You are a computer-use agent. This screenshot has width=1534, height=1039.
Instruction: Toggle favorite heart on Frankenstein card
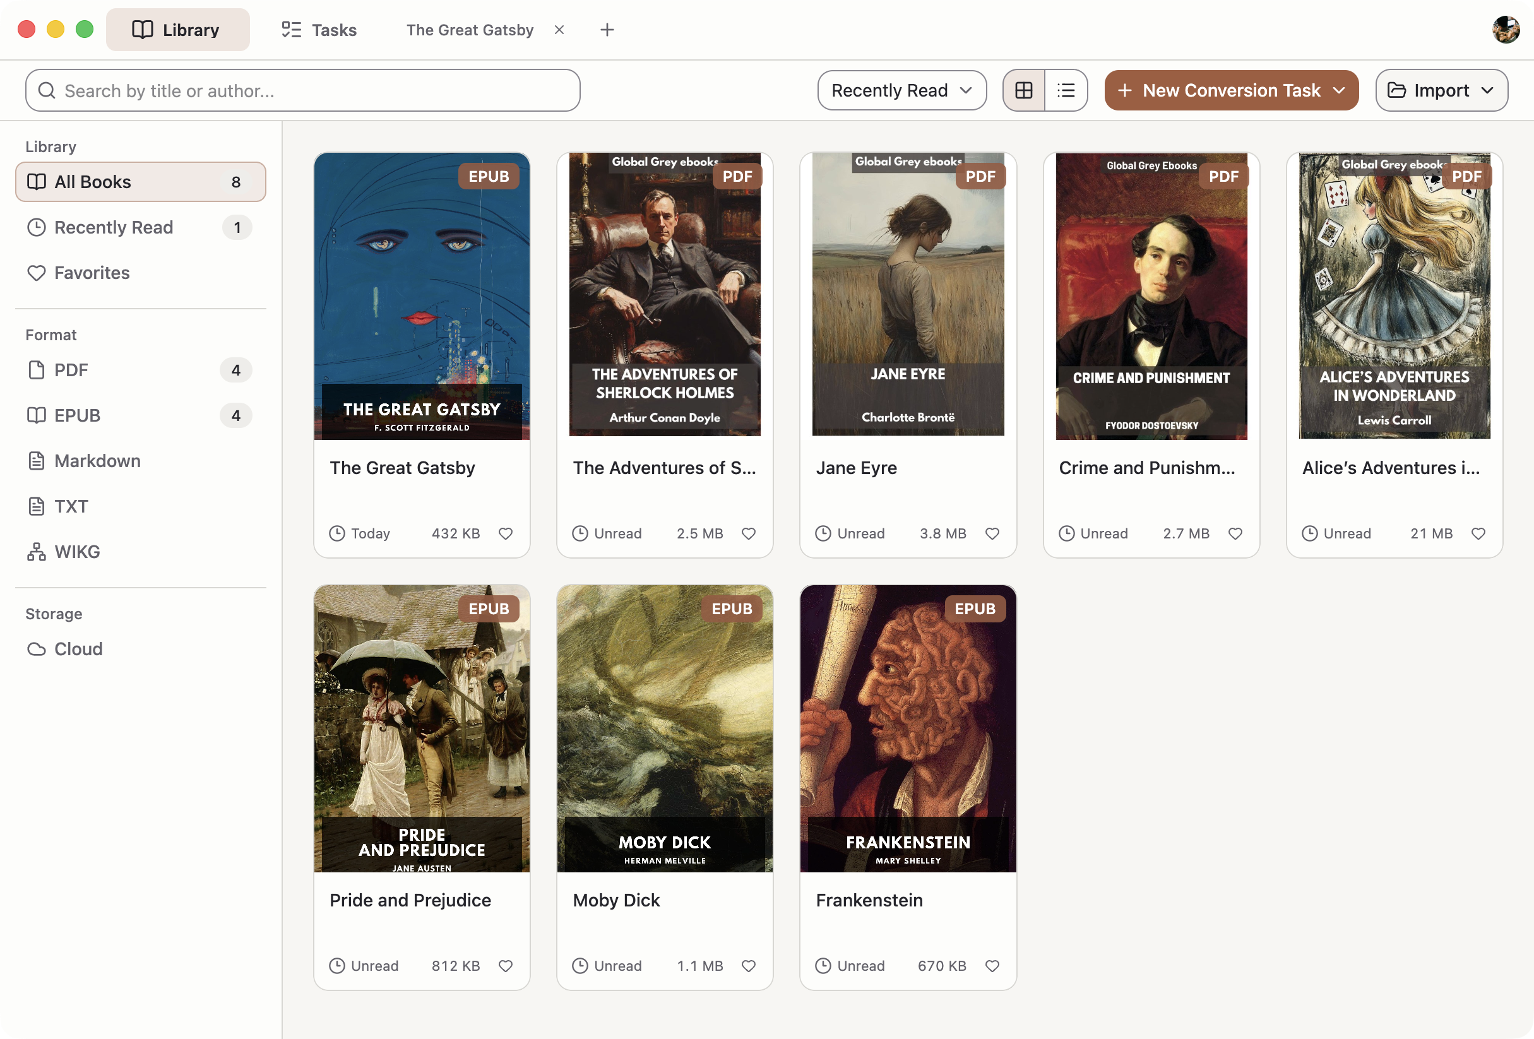(x=992, y=966)
